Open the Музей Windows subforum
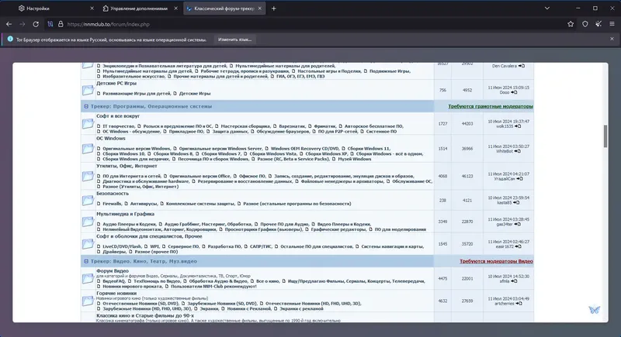Viewport: 621px width, 337px height. tap(355, 159)
